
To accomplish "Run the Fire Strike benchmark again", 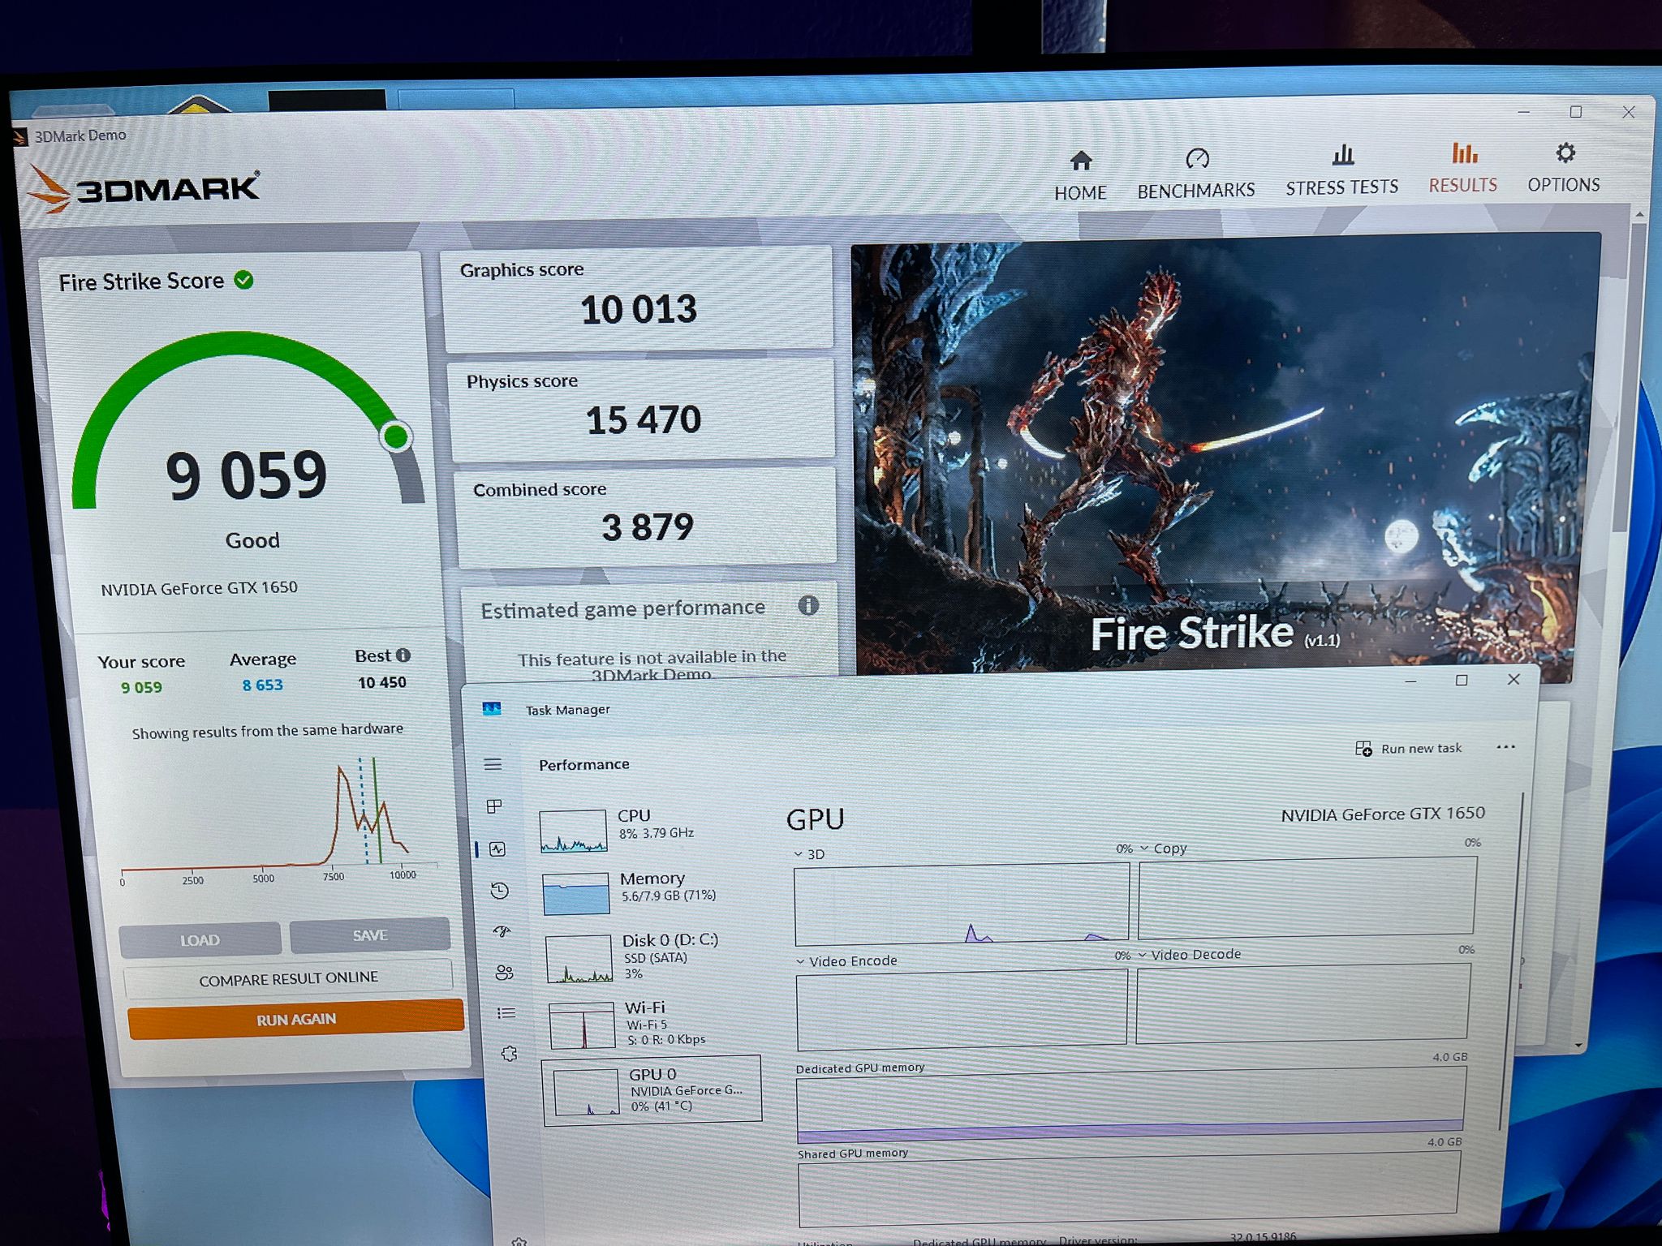I will tap(295, 1019).
